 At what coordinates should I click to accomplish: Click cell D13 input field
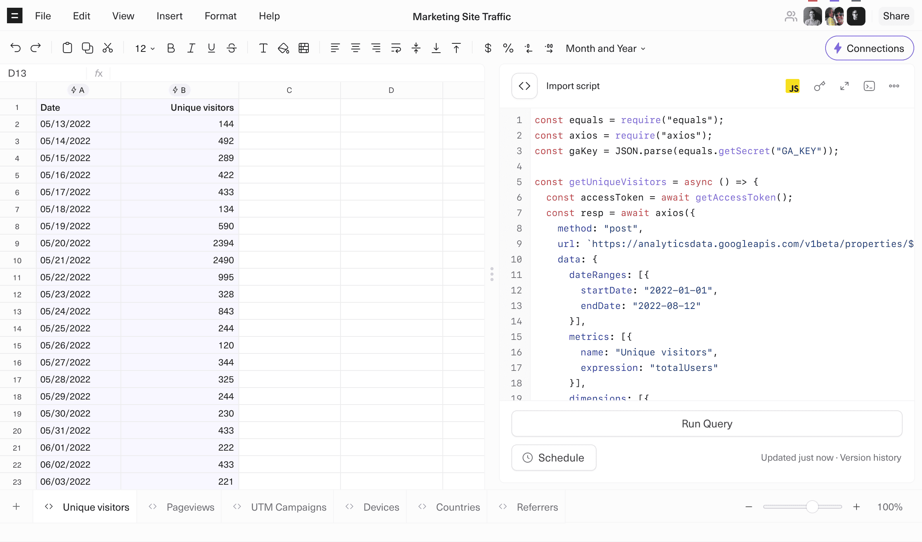pos(391,312)
